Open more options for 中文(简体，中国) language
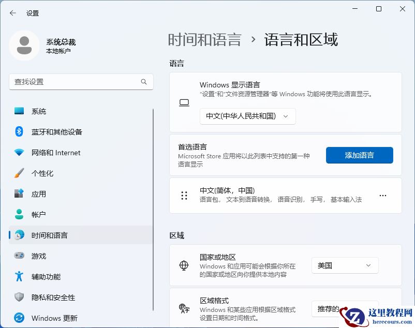This screenshot has width=415, height=328. [383, 196]
